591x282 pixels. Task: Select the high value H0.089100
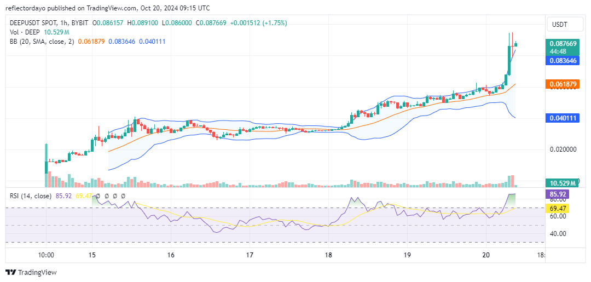pos(143,23)
